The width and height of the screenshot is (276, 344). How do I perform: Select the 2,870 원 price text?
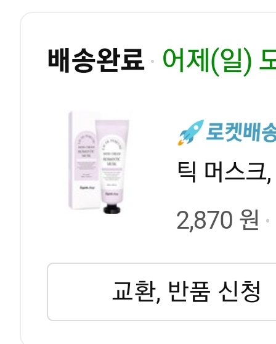coord(217,220)
